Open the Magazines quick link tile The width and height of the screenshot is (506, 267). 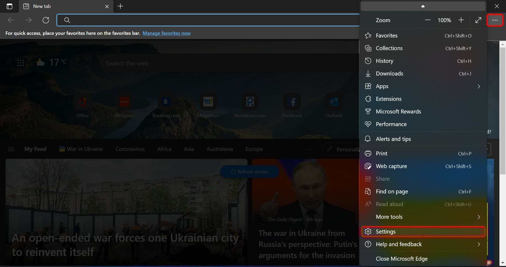click(208, 106)
